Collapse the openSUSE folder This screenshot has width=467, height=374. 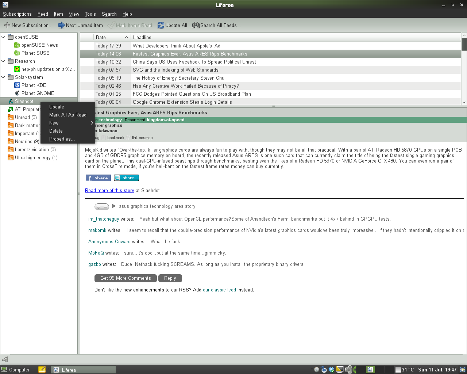[x=3, y=37]
